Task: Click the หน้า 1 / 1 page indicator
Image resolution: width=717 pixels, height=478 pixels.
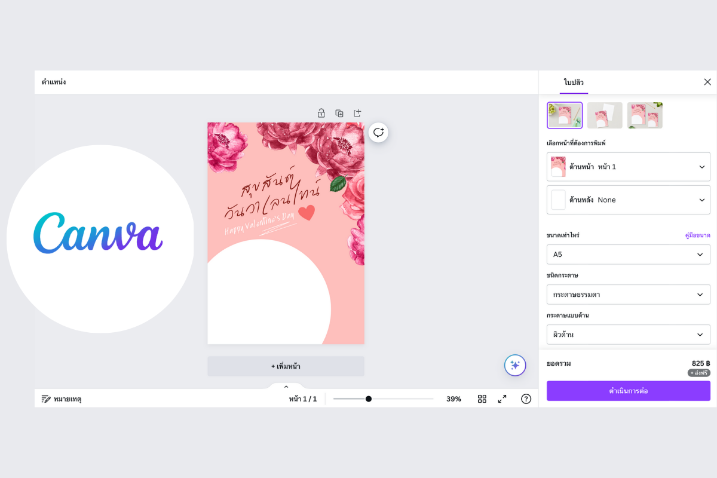Action: pyautogui.click(x=303, y=399)
